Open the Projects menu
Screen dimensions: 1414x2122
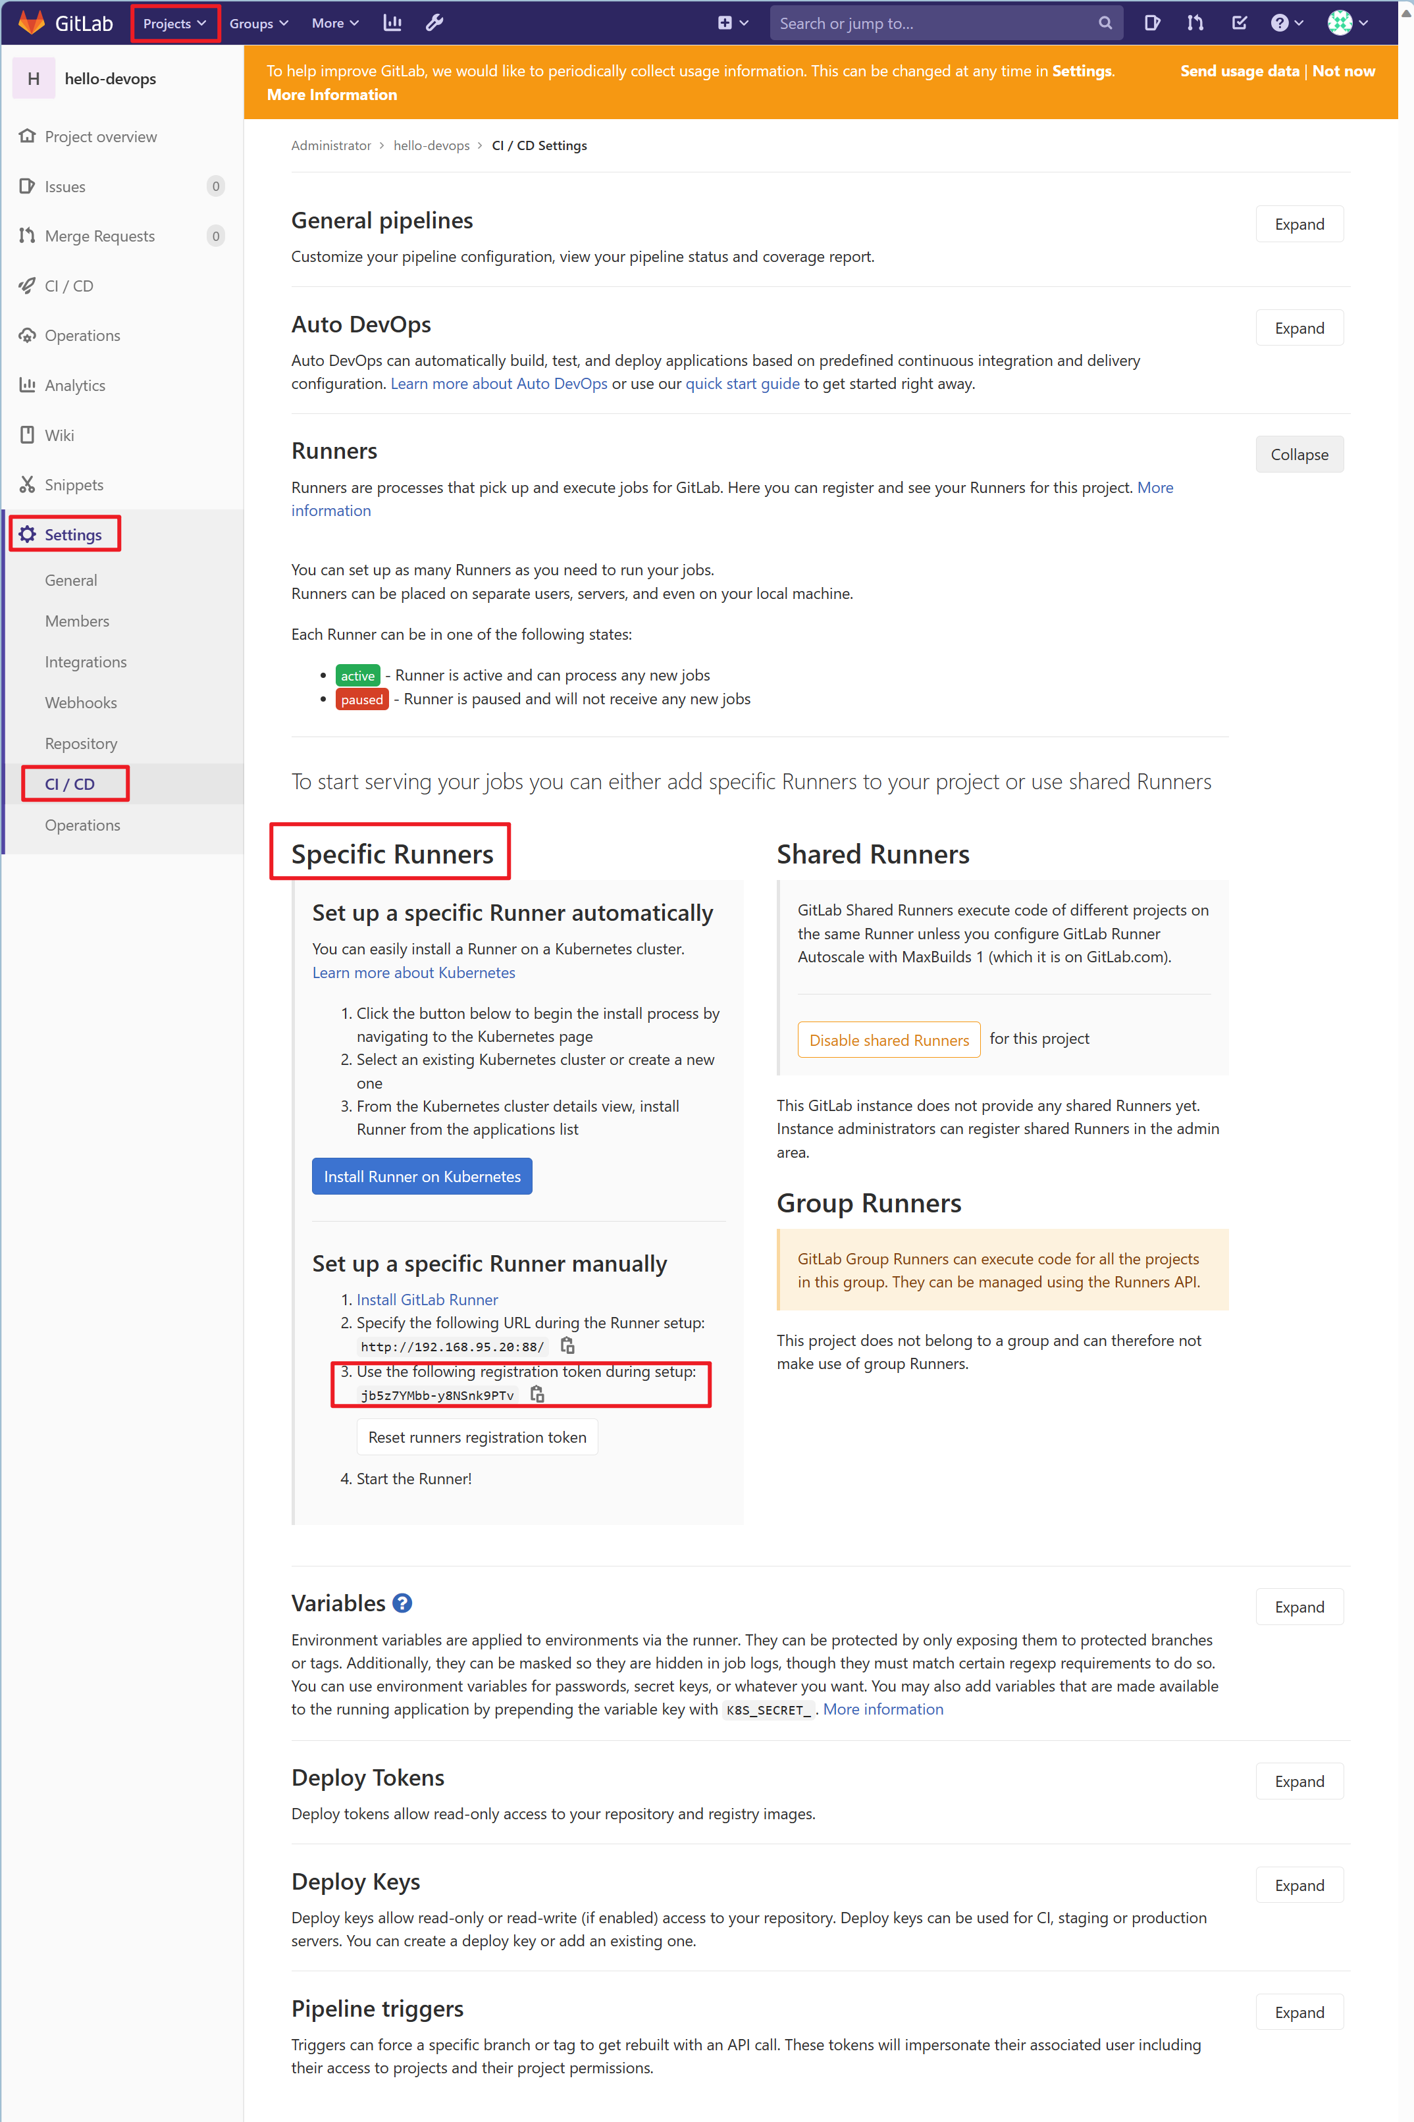pyautogui.click(x=173, y=22)
